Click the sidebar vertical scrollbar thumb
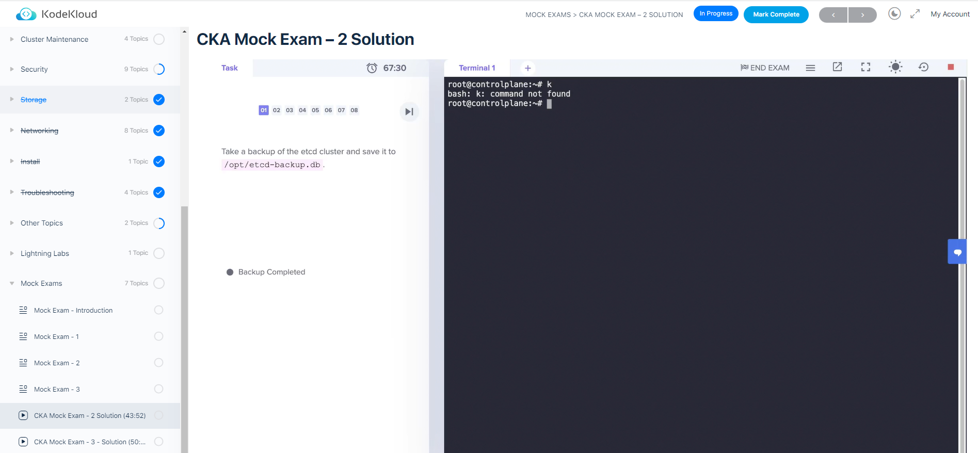 pyautogui.click(x=184, y=329)
